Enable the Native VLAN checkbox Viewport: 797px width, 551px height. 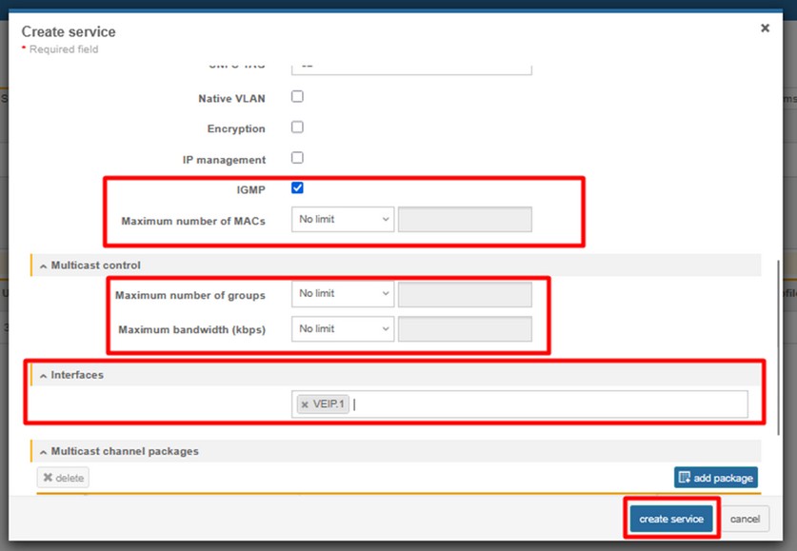pos(297,97)
